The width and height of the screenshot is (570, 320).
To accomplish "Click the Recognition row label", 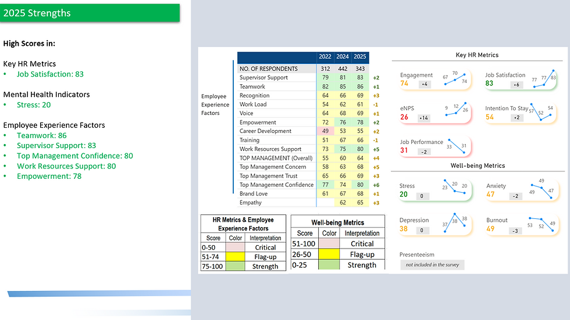I will point(255,95).
